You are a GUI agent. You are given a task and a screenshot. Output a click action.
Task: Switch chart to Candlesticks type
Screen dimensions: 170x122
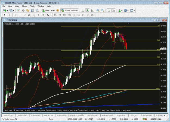coord(88,11)
